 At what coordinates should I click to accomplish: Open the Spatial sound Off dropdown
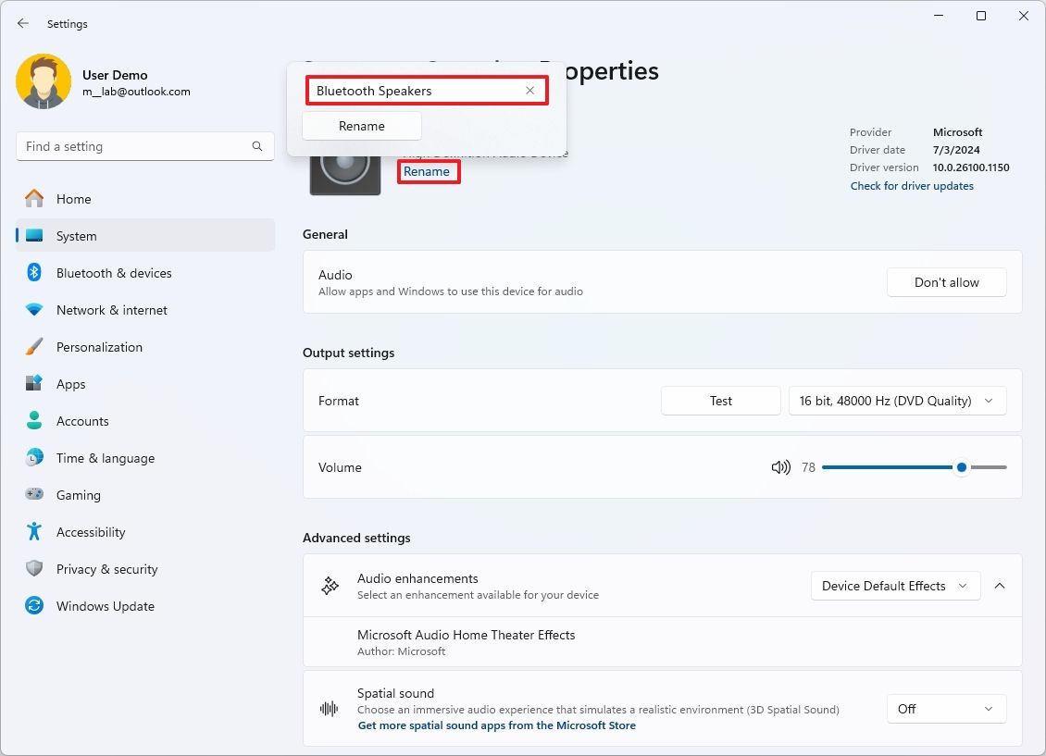(x=946, y=709)
